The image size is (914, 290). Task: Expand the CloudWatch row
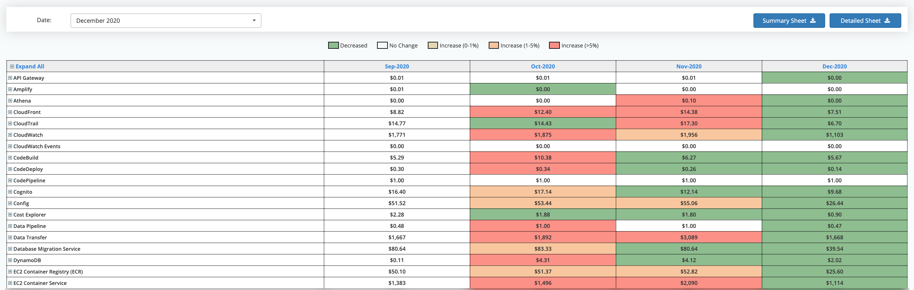tap(10, 135)
